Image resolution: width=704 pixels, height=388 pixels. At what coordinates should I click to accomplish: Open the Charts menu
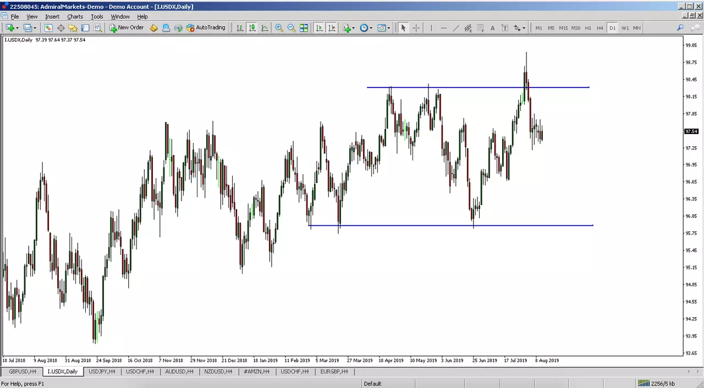[x=75, y=16]
